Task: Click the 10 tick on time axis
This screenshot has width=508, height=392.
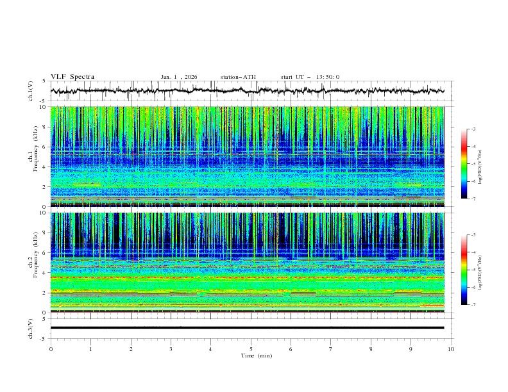Action: coord(451,349)
